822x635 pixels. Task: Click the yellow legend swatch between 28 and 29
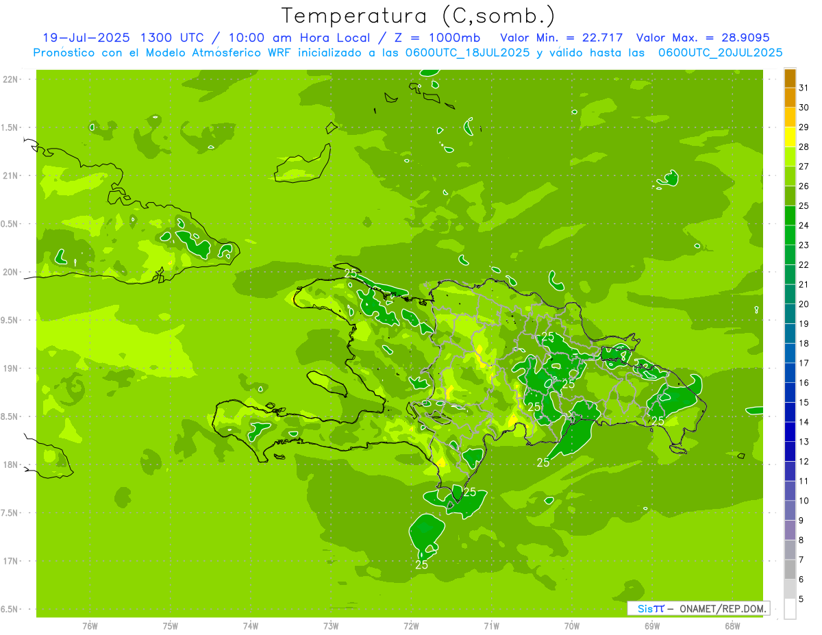pyautogui.click(x=790, y=137)
